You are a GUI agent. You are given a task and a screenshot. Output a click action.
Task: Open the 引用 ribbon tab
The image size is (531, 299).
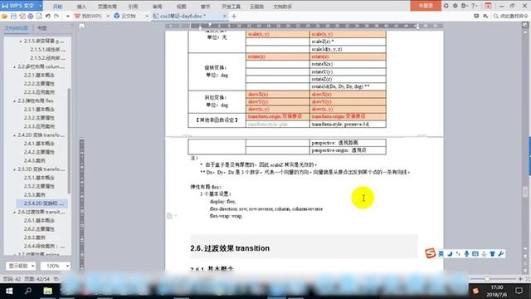(133, 7)
